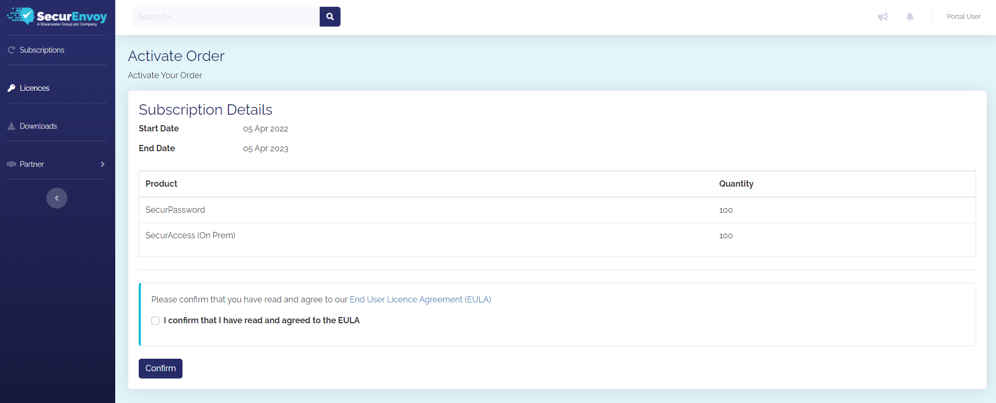Click the Subscription Details heading

(205, 109)
